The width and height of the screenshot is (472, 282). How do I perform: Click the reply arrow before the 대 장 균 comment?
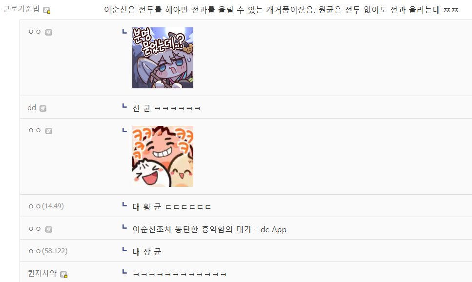pyautogui.click(x=124, y=249)
